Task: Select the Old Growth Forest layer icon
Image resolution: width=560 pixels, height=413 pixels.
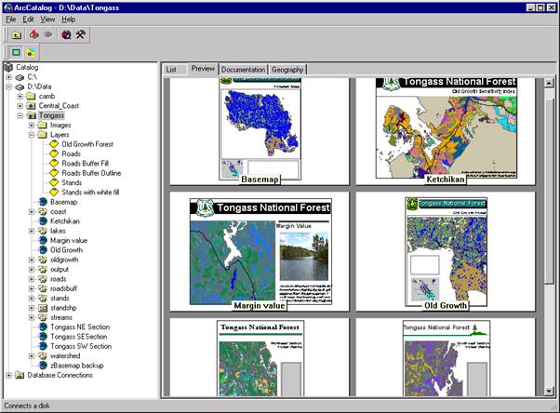Action: tap(54, 144)
